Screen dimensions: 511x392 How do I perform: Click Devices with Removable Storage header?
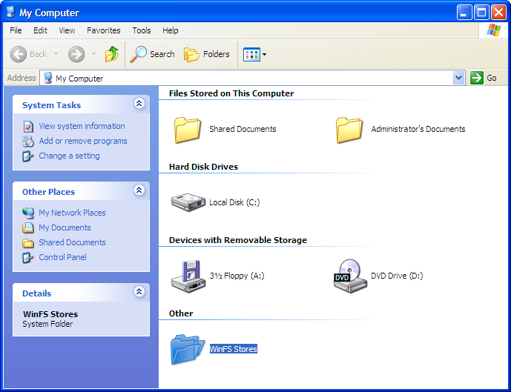[238, 240]
